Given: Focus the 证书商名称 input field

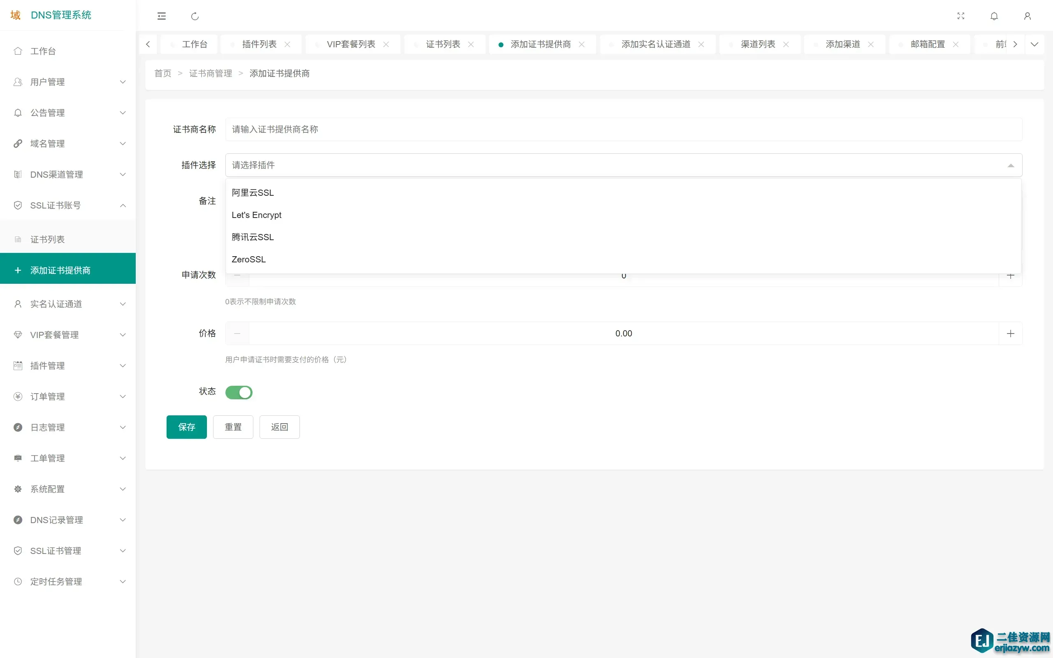Looking at the screenshot, I should click(x=623, y=129).
